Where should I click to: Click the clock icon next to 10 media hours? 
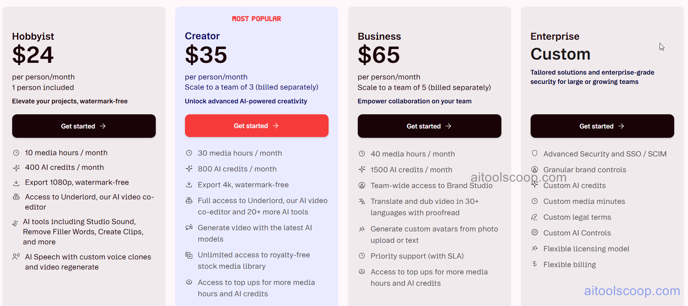coord(16,152)
